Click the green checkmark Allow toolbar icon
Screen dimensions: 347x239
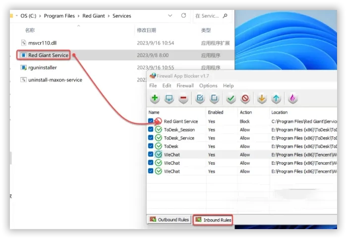click(x=231, y=98)
